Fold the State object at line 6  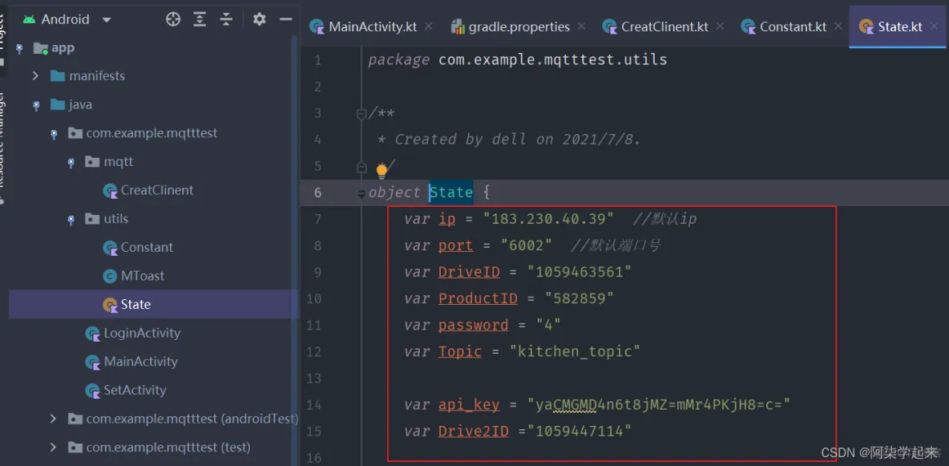coord(361,193)
